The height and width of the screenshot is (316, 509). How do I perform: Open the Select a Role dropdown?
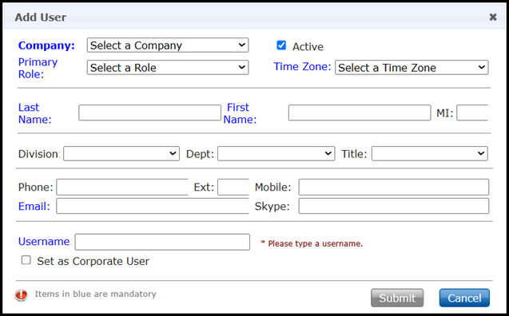168,67
